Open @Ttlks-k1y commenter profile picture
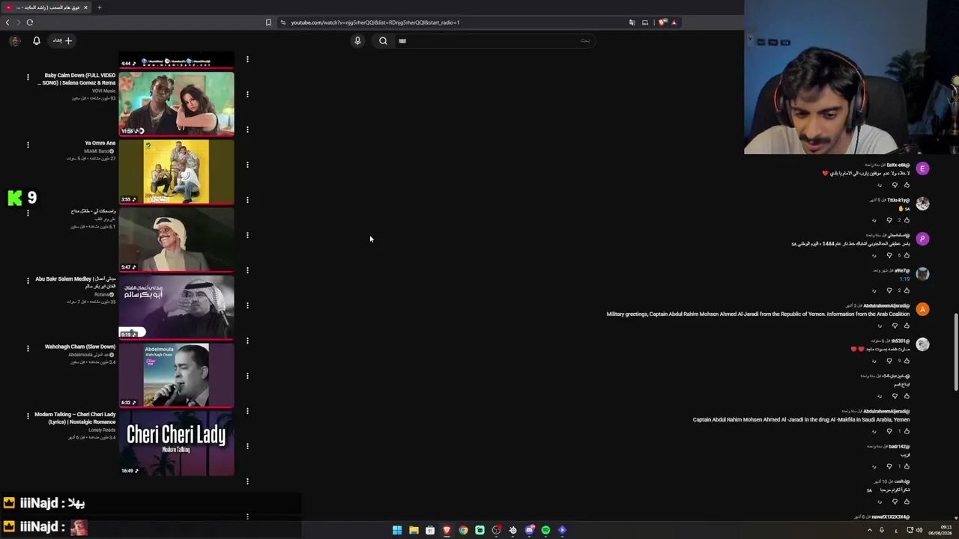Screen dimensions: 959x539 [x=922, y=204]
